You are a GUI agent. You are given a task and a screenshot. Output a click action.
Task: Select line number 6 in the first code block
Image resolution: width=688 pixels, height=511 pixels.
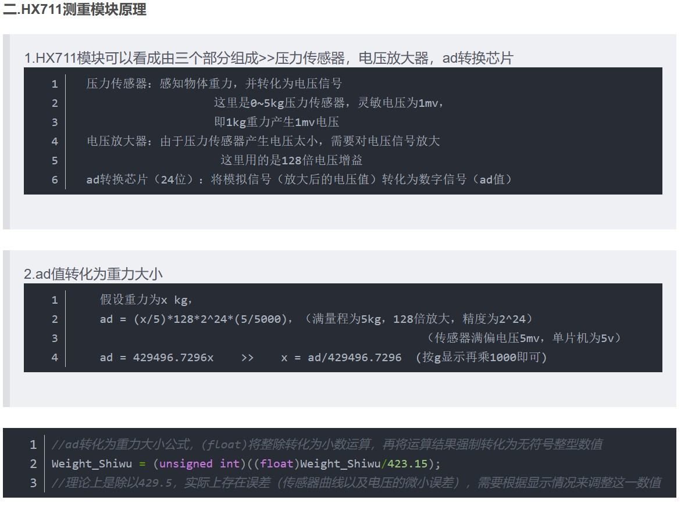coord(55,179)
